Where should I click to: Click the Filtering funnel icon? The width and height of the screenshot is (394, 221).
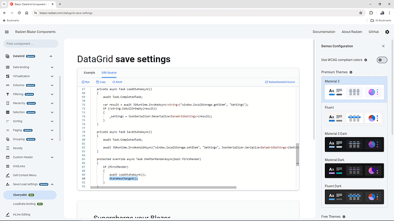7,94
